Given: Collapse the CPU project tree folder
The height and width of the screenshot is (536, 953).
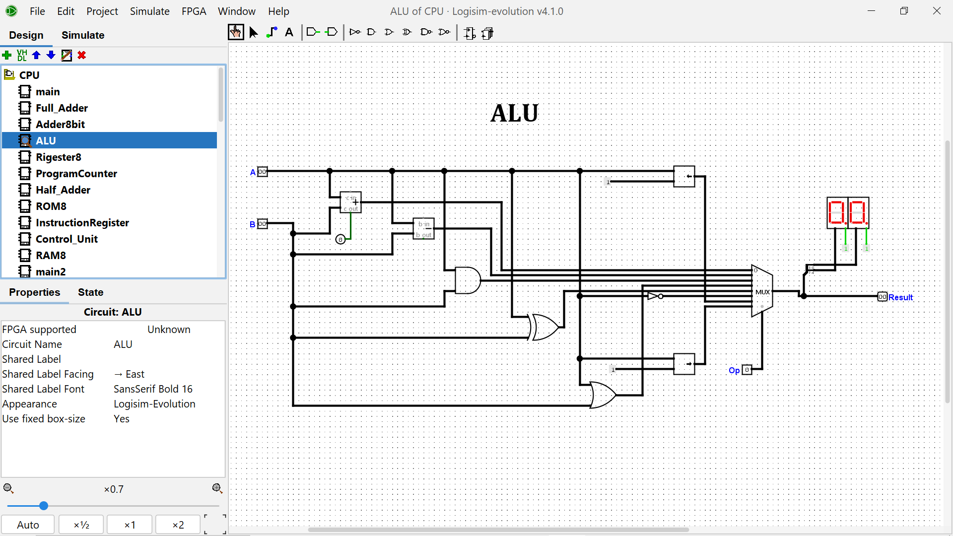Looking at the screenshot, I should (x=9, y=75).
